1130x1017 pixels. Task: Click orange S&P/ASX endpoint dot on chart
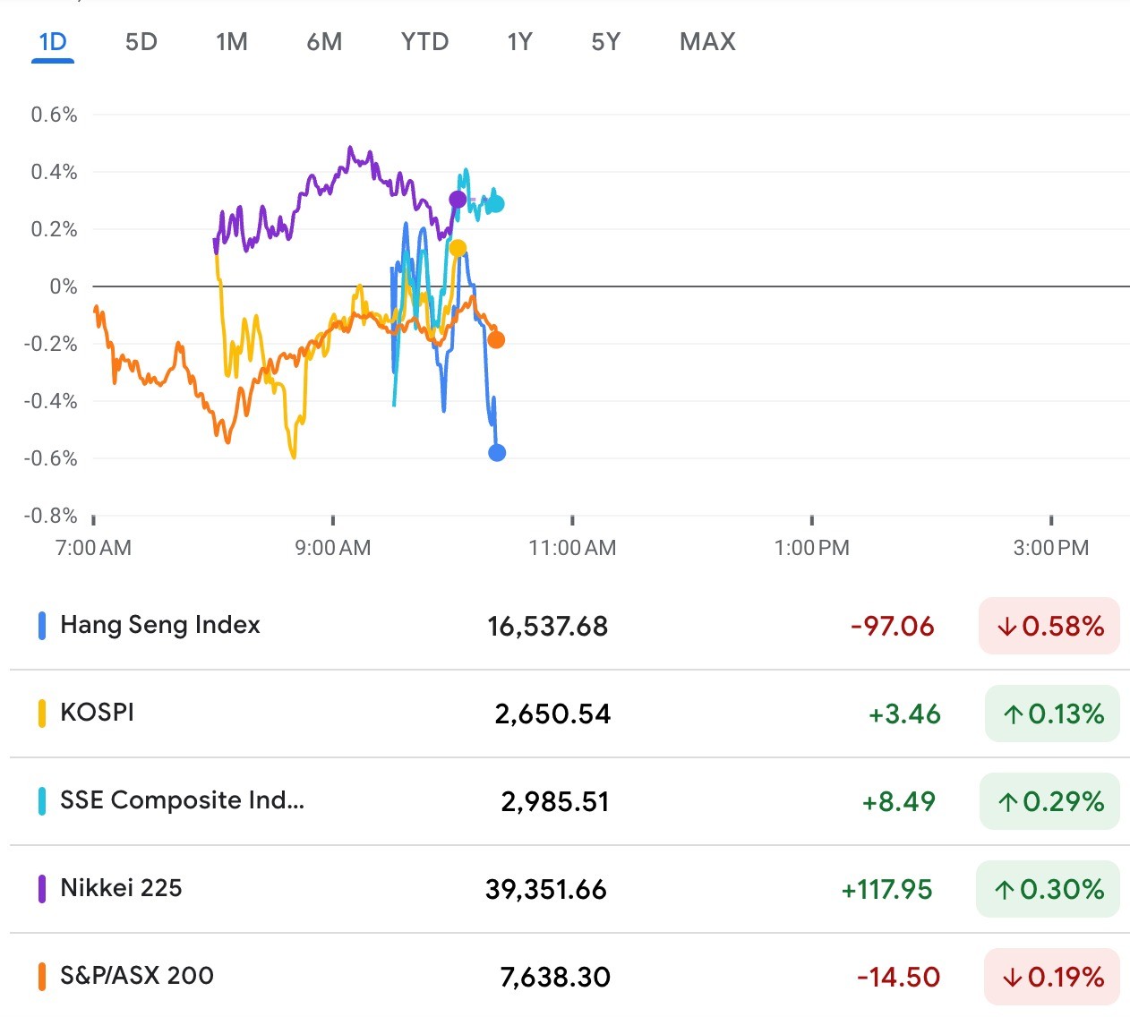coord(496,340)
